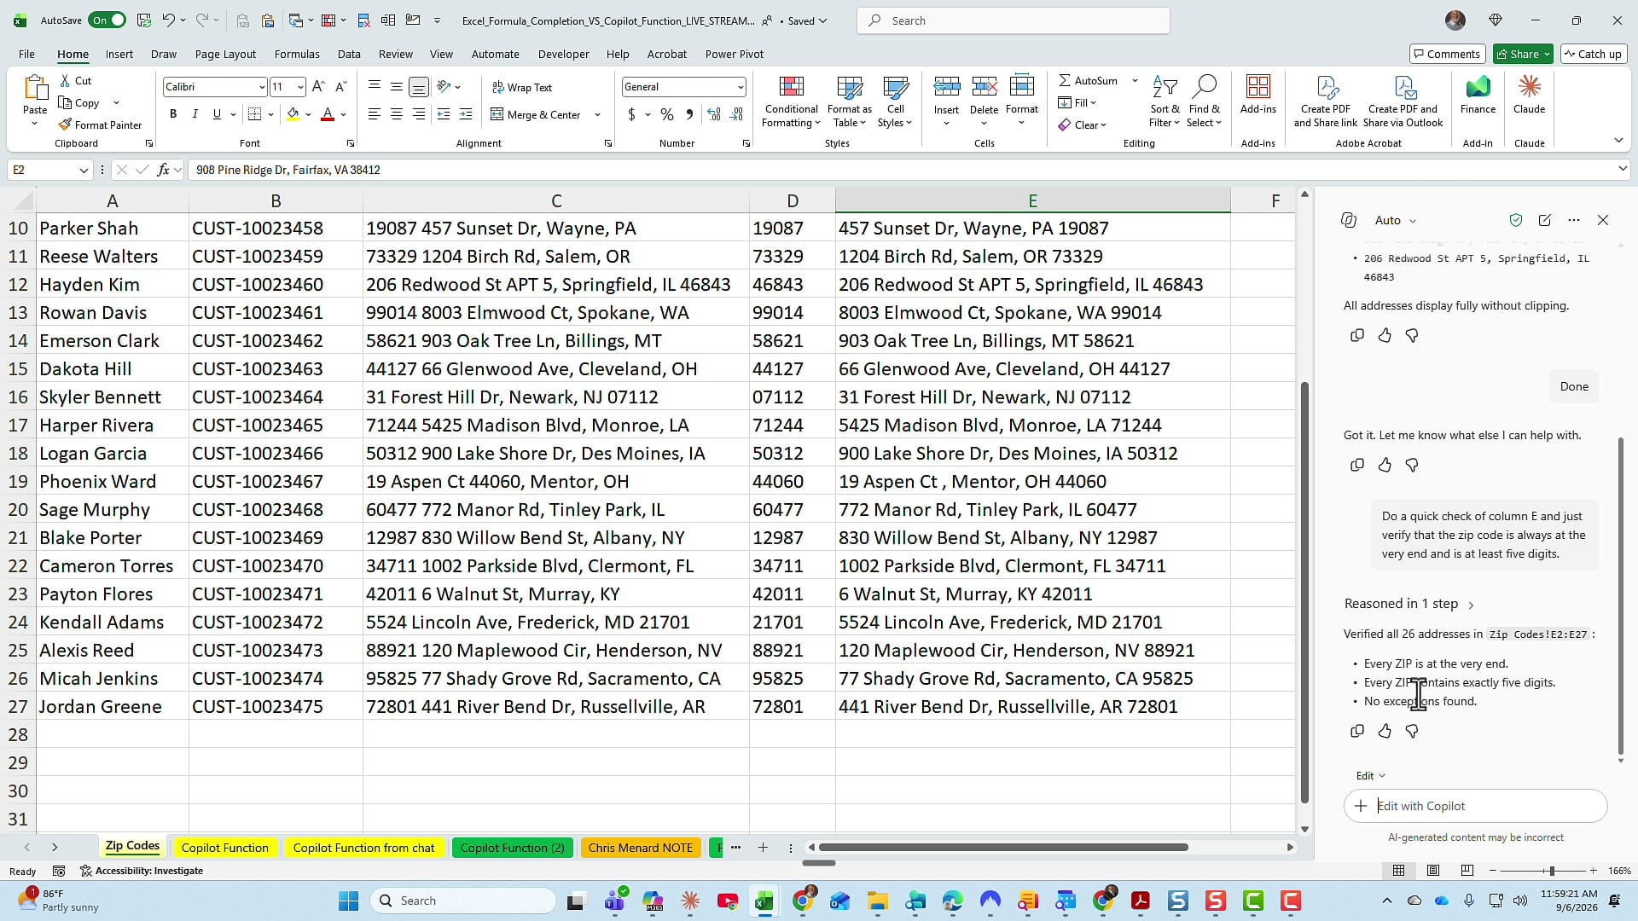The width and height of the screenshot is (1638, 921).
Task: Click the Comments button
Action: (x=1447, y=54)
